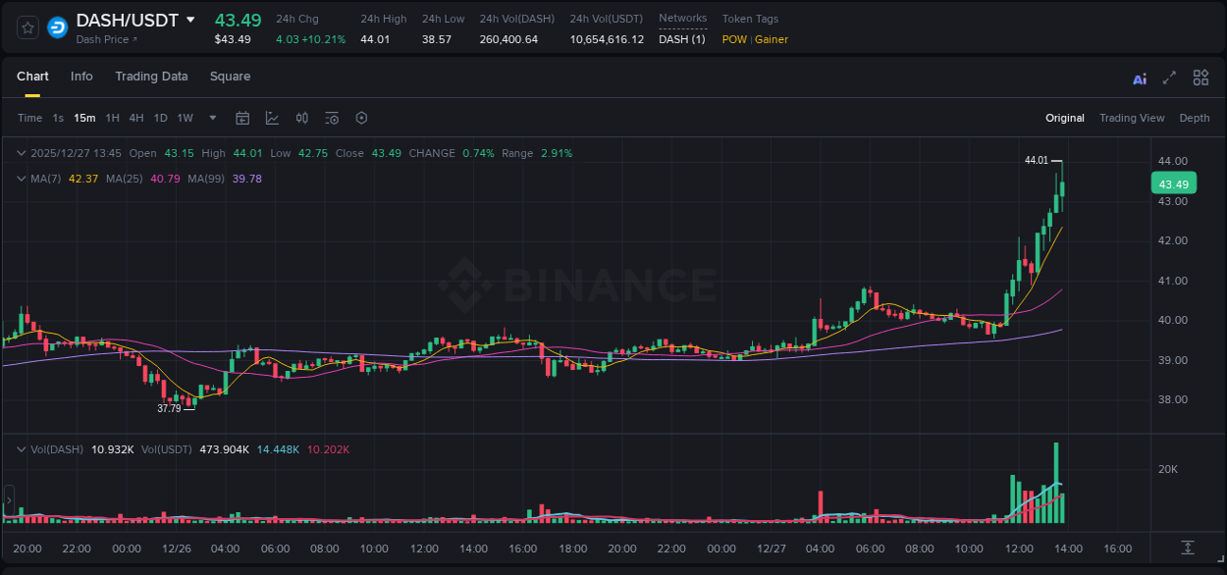Click the buy/sell order visualization icon

[x=301, y=117]
